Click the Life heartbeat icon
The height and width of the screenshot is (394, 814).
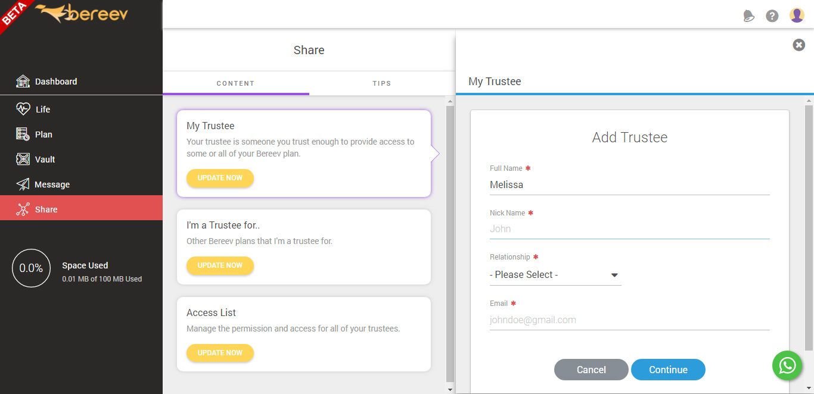pos(23,109)
